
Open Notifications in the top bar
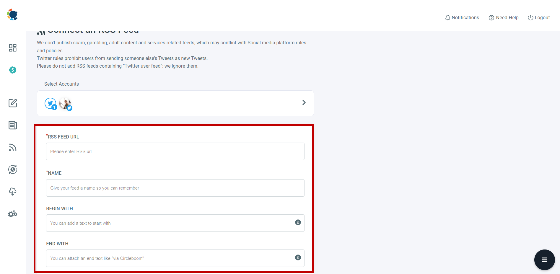coord(462,18)
